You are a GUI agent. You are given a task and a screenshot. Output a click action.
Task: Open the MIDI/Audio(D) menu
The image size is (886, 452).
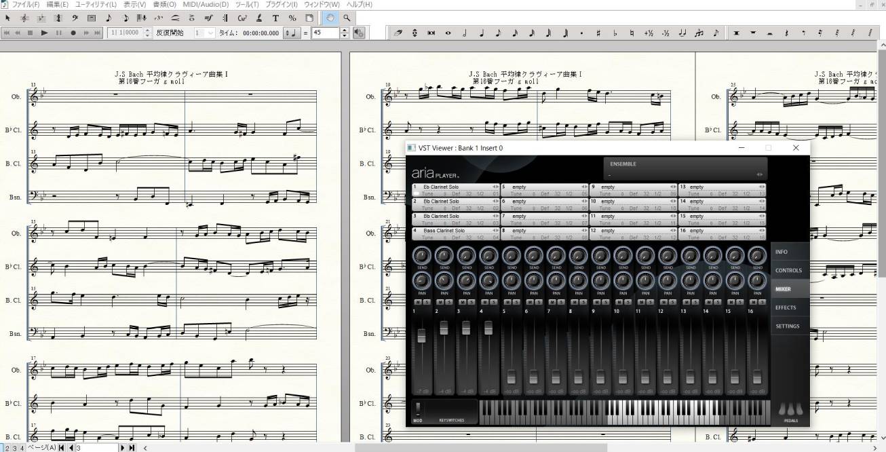pos(206,5)
